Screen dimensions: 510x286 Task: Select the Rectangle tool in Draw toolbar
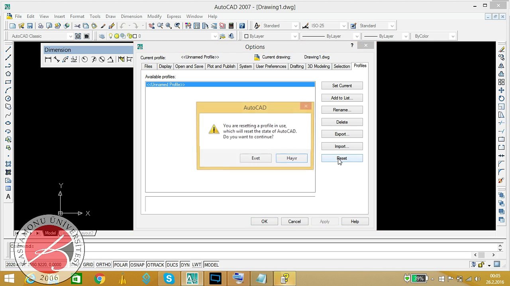click(8, 82)
